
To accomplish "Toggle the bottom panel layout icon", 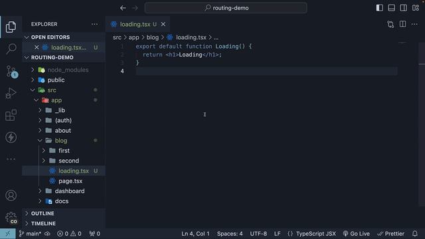I will (391, 8).
